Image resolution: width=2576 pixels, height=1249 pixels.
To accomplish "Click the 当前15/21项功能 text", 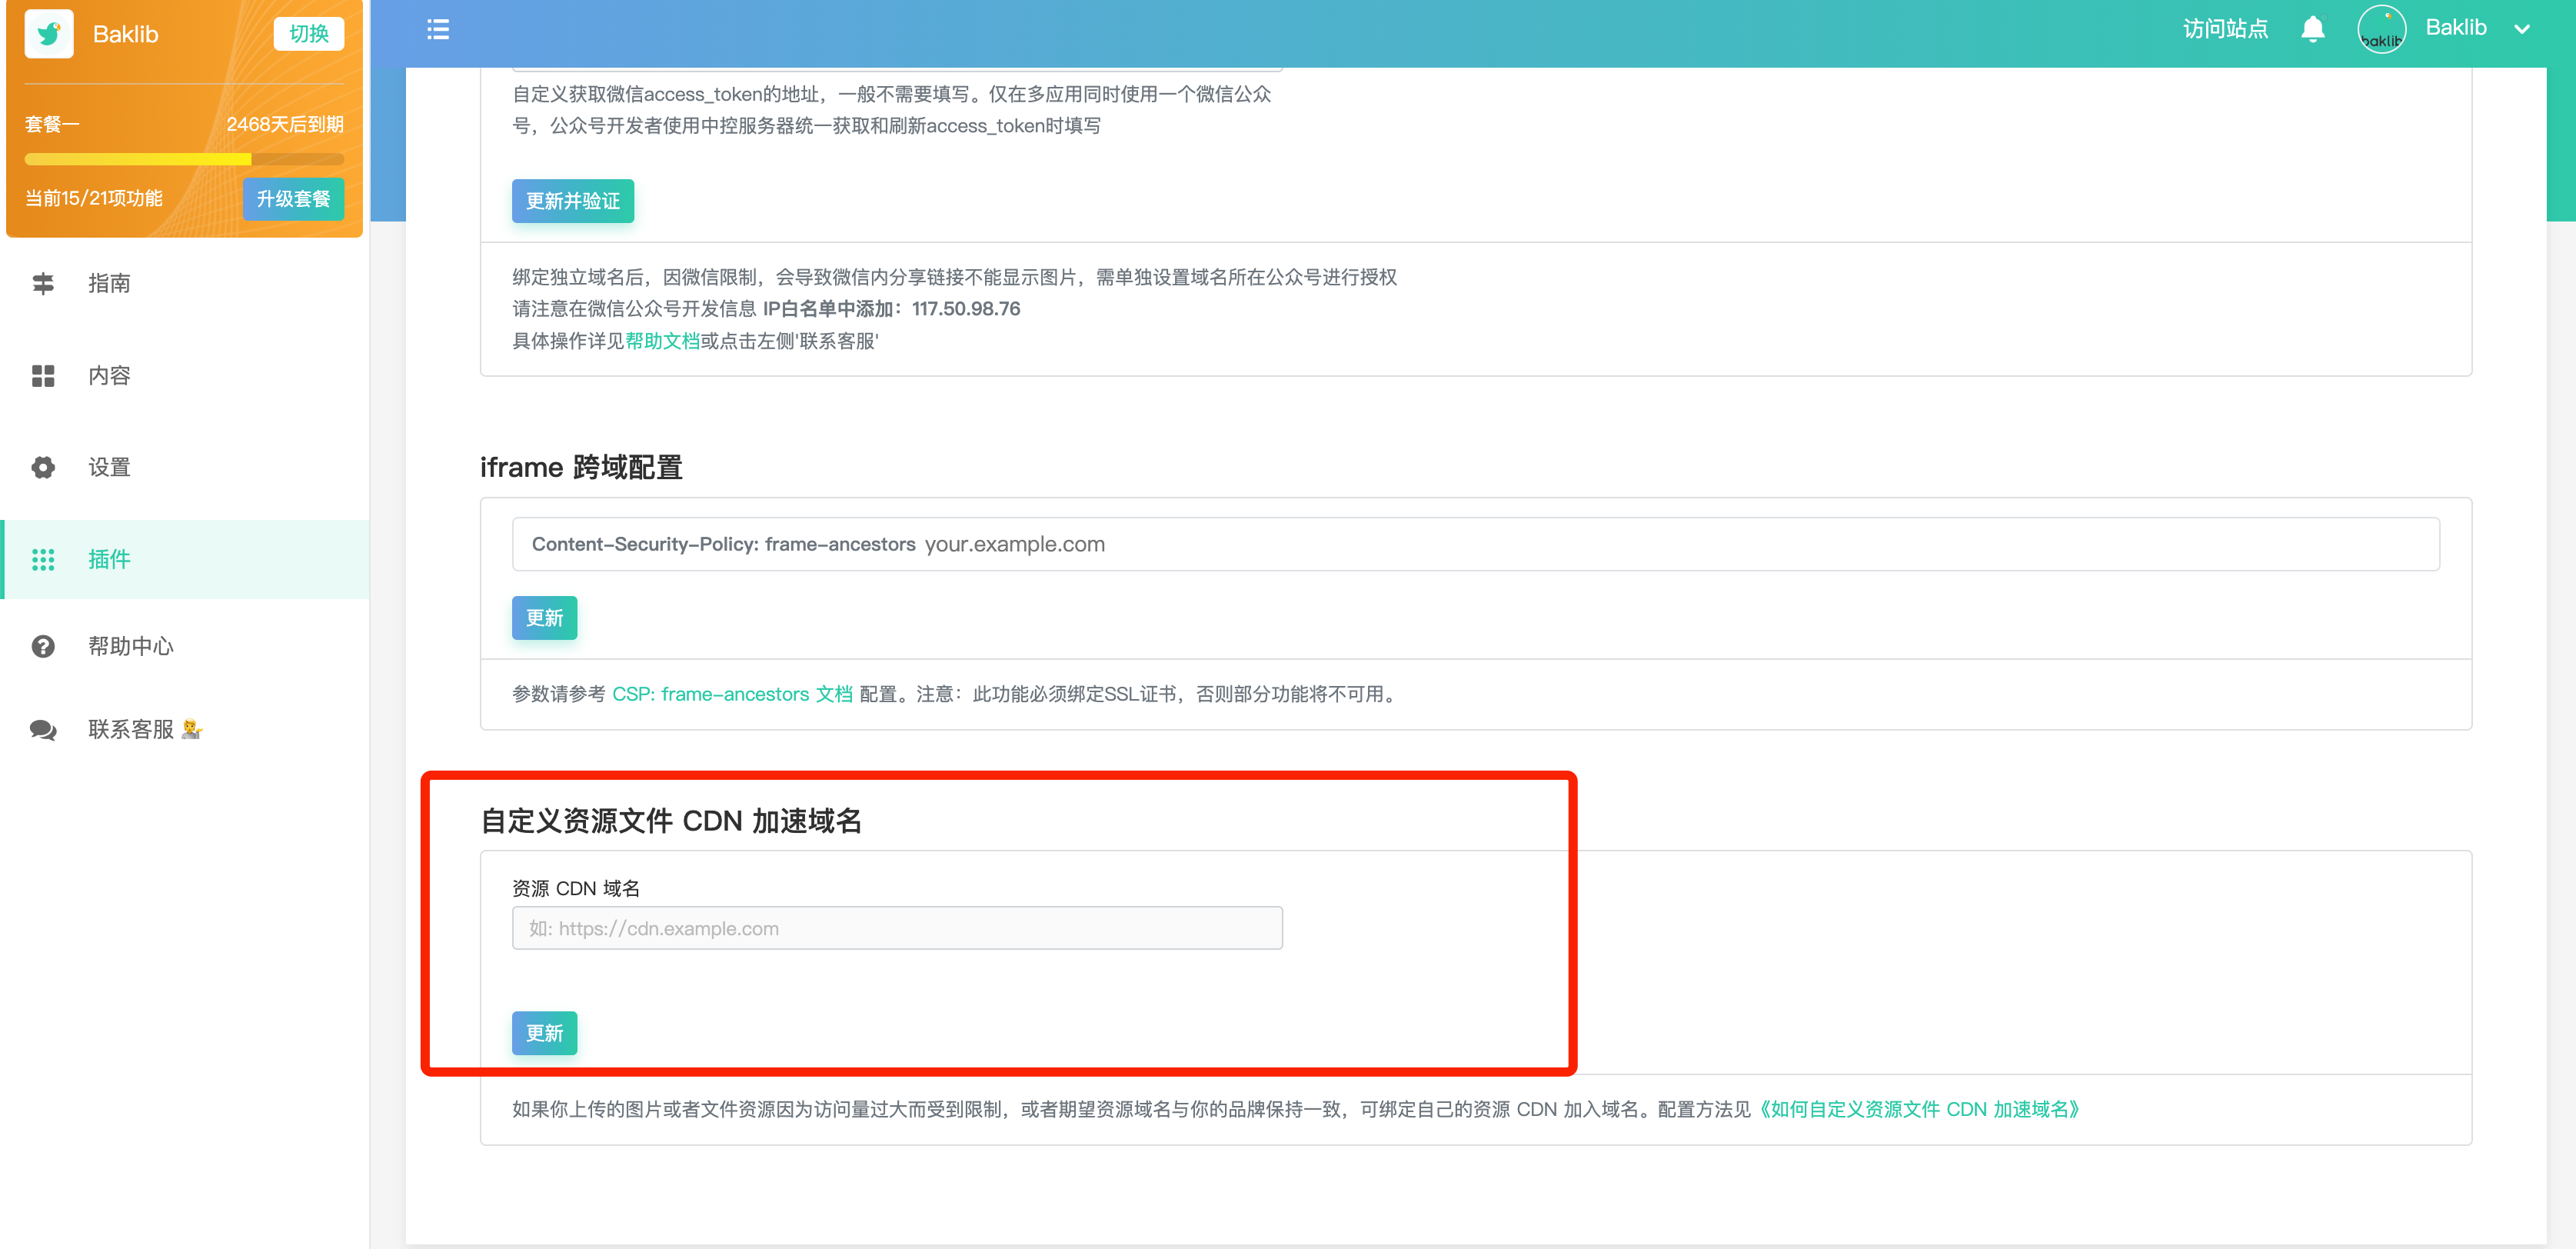I will pyautogui.click(x=94, y=198).
